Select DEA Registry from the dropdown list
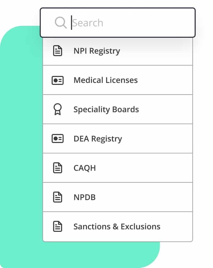213x268 pixels. (98, 138)
